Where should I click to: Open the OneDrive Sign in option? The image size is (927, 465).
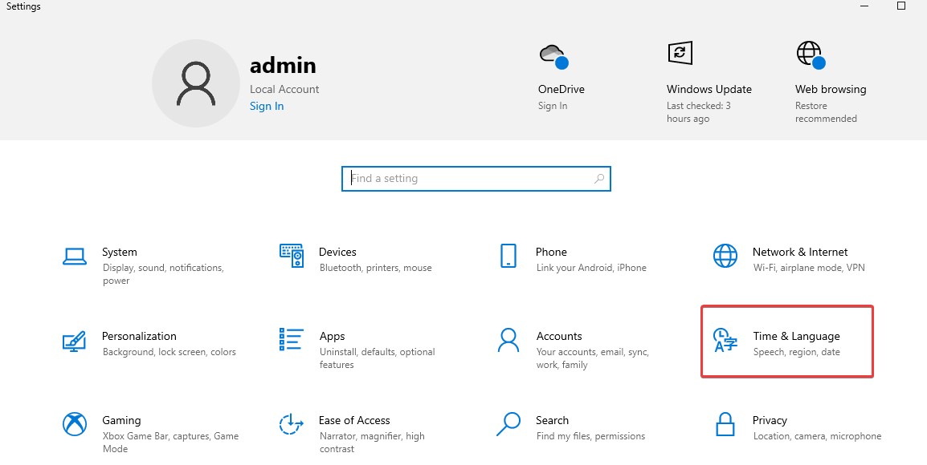coord(552,105)
